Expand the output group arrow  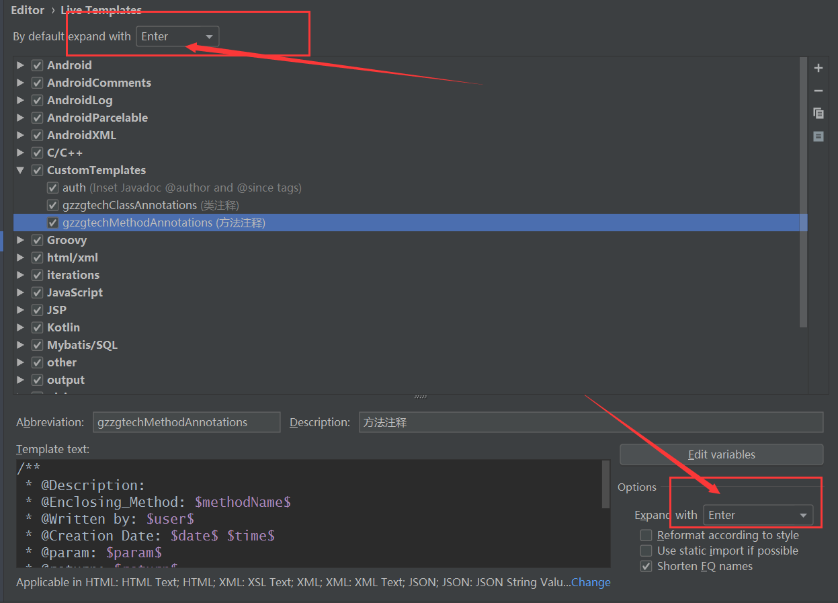(20, 380)
